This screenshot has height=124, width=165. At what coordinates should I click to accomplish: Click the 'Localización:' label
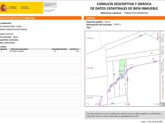pyautogui.click(x=6, y=23)
